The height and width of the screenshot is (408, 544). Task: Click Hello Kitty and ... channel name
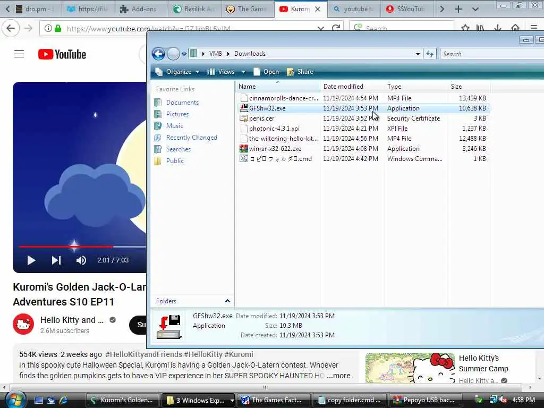point(72,320)
